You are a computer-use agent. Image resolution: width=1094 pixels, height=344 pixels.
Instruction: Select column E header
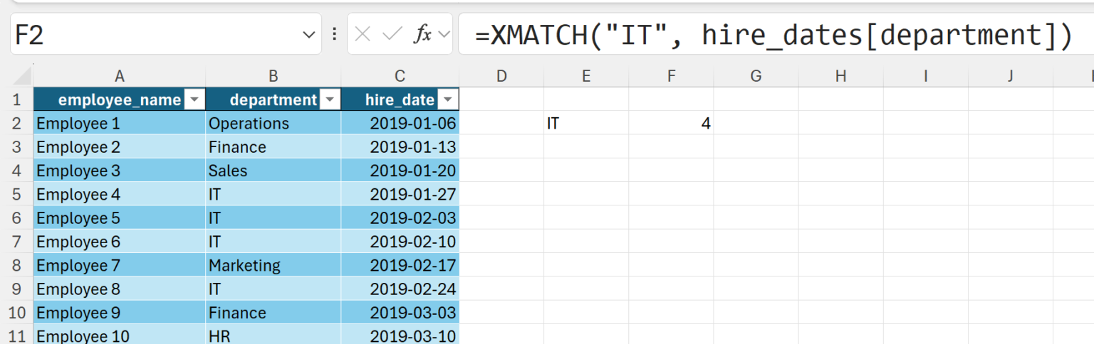[586, 76]
